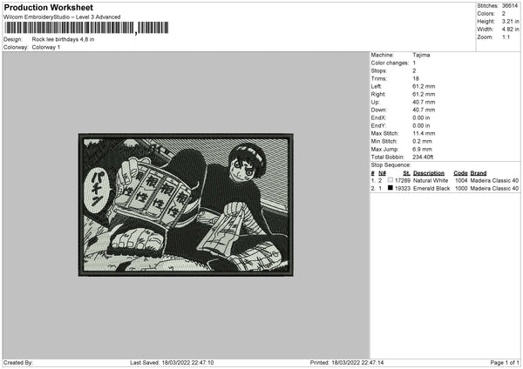Click the 'Emerald Black' description cell

point(431,189)
